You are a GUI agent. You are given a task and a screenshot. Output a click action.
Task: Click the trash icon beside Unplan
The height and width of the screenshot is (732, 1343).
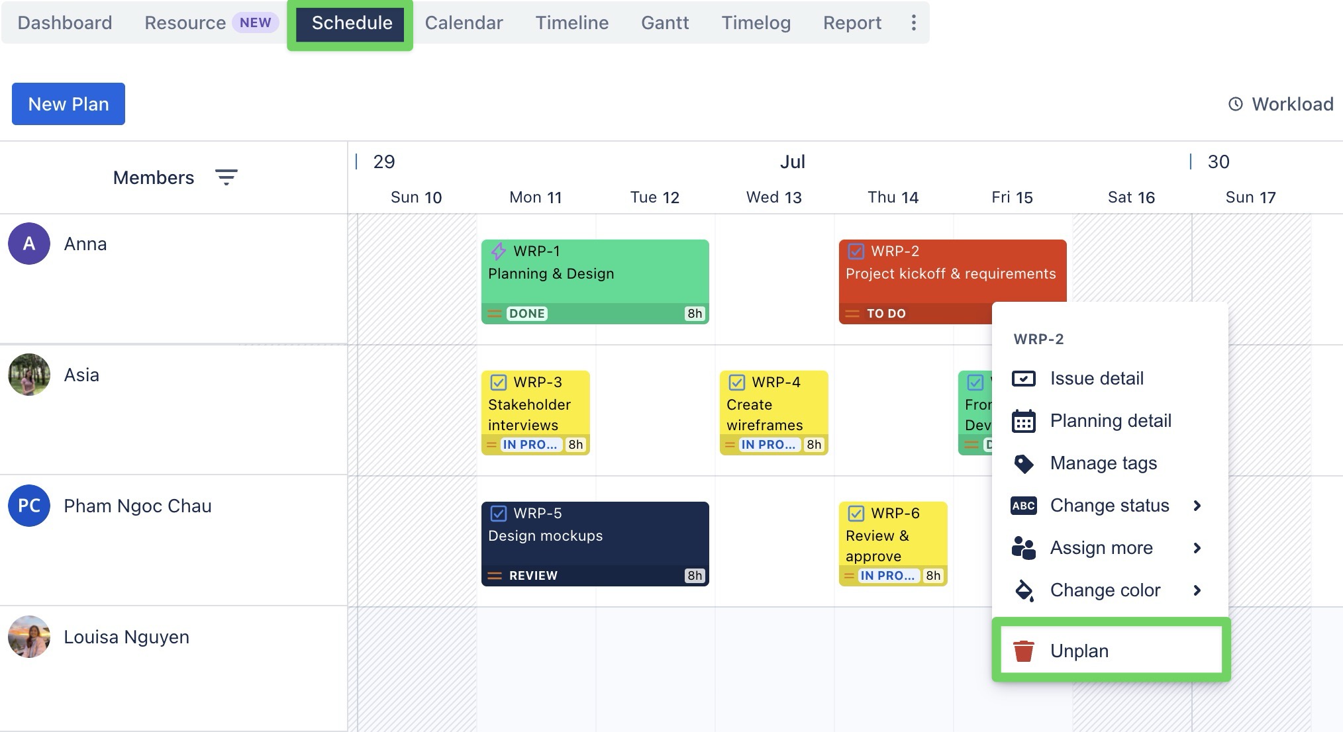pos(1023,651)
